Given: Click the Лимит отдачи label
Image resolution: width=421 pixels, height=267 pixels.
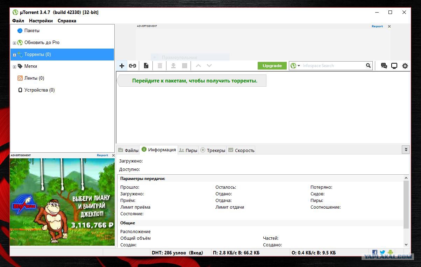Looking at the screenshot, I should [230, 207].
